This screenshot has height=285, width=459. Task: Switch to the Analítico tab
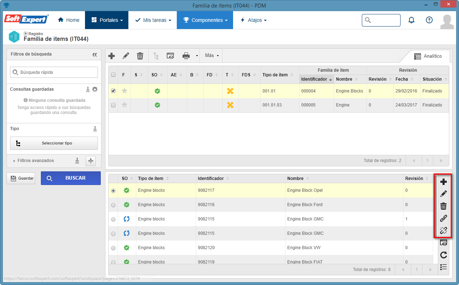pos(427,56)
